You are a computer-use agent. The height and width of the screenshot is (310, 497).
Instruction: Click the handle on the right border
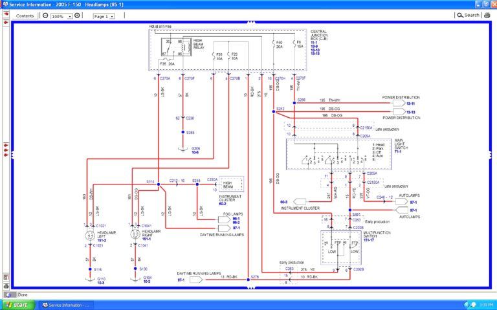(x=490, y=155)
